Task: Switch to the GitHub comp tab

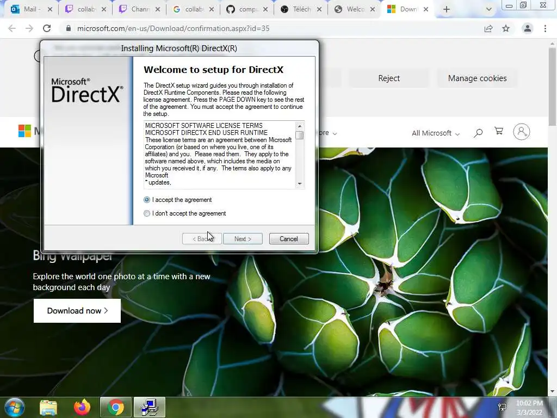Action: click(247, 9)
